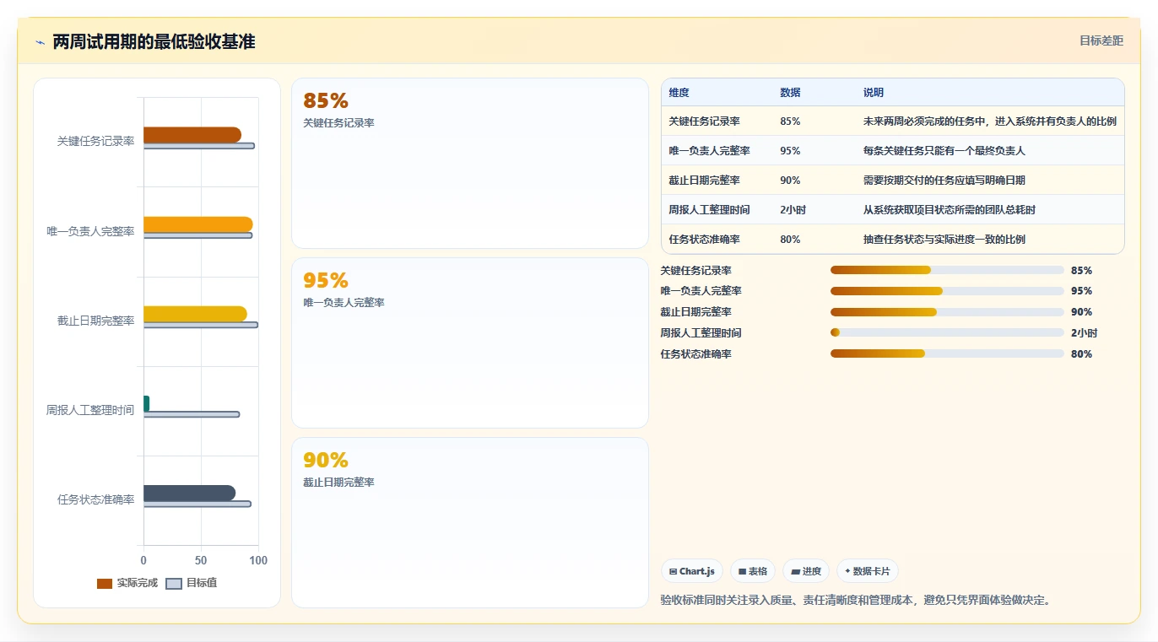Click the 两周试用期的最低验收基准 title

tap(154, 41)
